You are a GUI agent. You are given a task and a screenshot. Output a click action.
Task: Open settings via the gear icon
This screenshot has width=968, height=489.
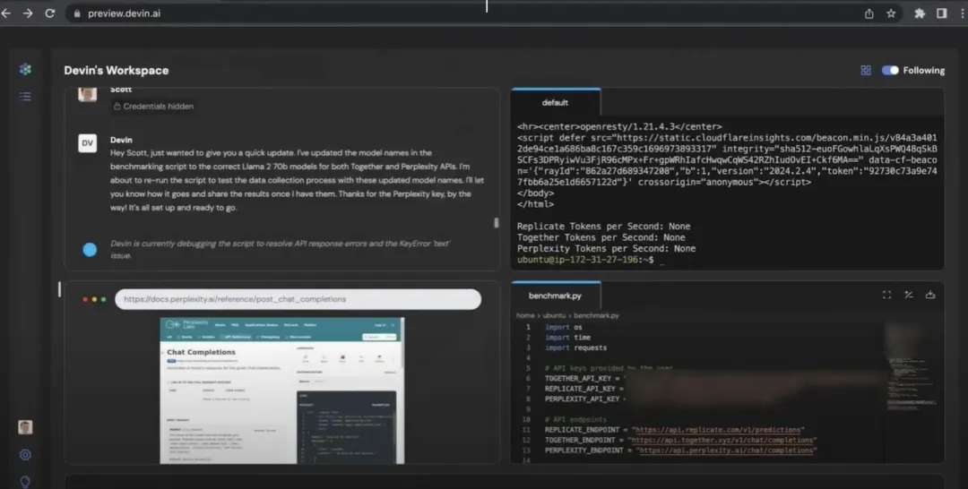click(25, 454)
